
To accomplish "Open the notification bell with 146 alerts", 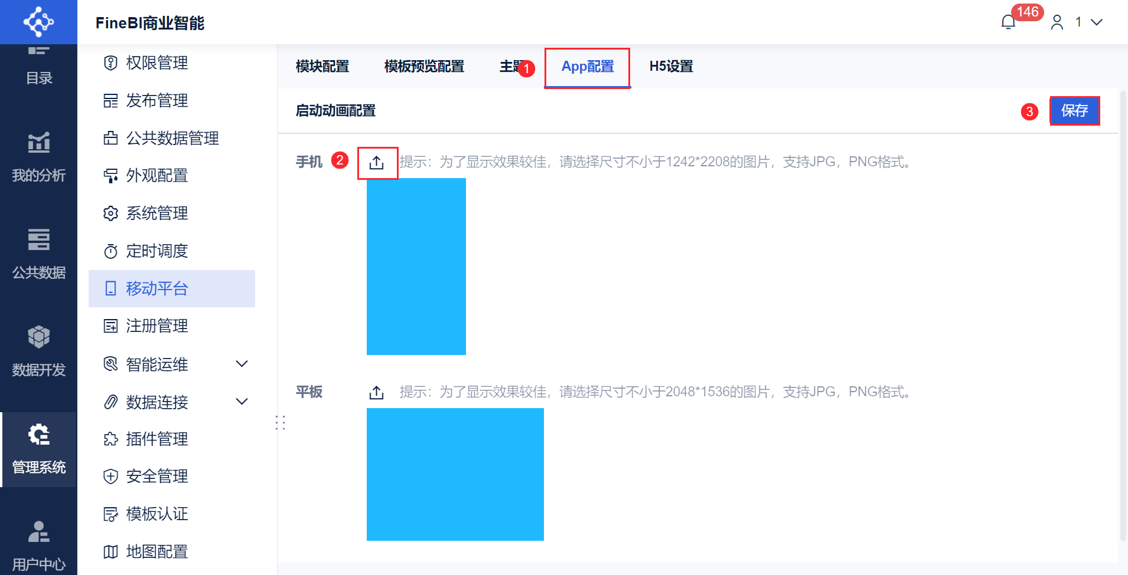I will 1009,21.
